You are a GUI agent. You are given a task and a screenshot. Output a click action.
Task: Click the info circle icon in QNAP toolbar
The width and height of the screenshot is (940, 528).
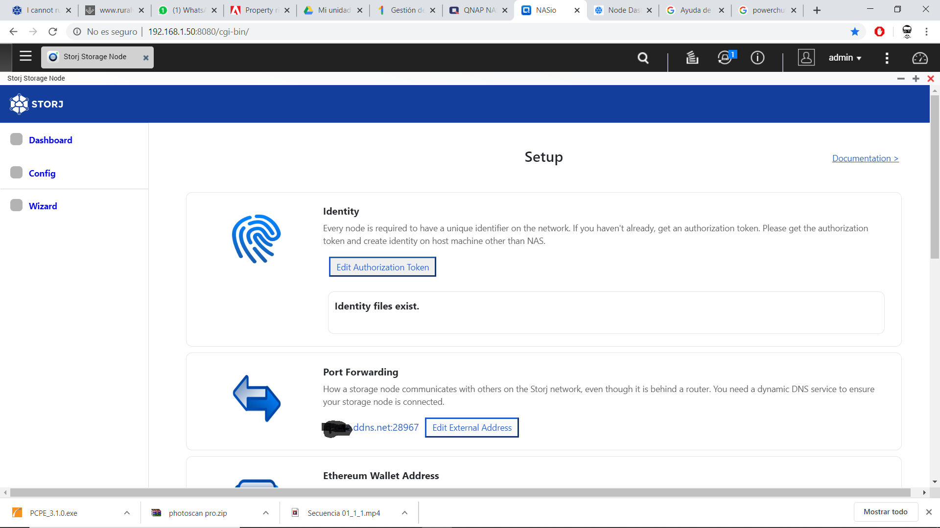pos(757,58)
